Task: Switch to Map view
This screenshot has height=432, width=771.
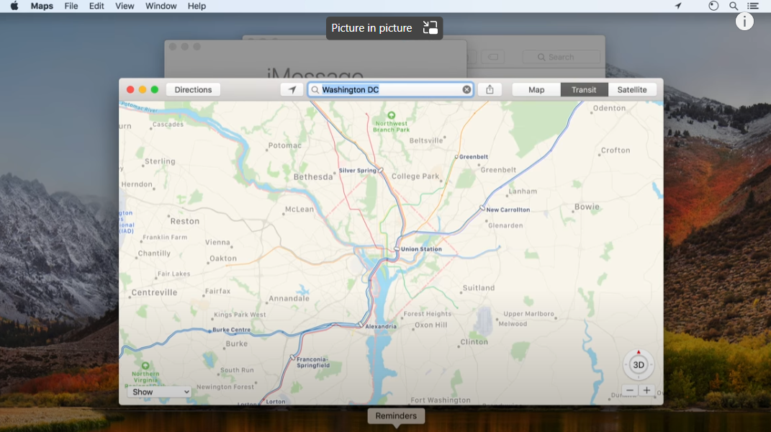Action: 536,89
